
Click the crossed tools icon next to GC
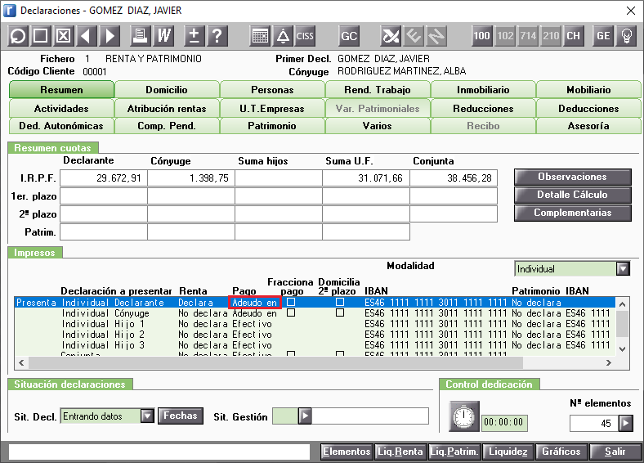390,36
